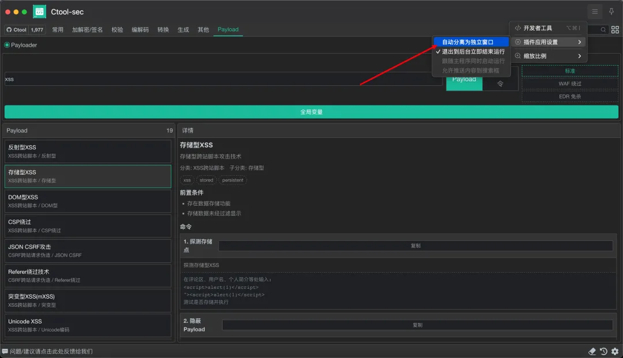Select the 其他 tab
The height and width of the screenshot is (358, 623).
tap(203, 30)
